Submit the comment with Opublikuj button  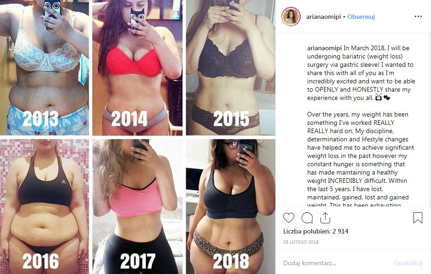click(408, 263)
